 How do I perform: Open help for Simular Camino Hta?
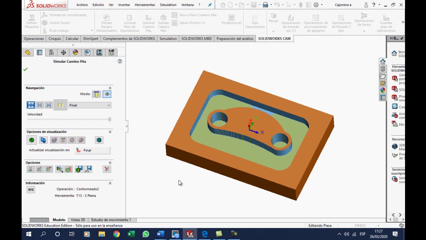(x=120, y=61)
